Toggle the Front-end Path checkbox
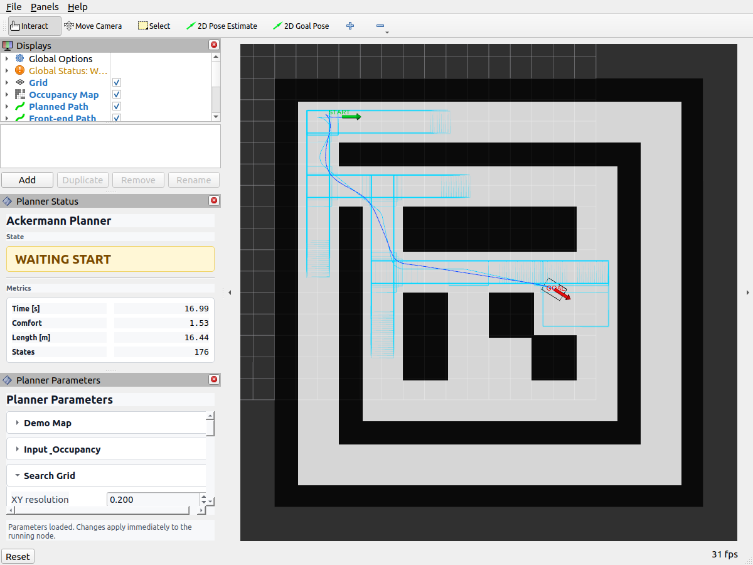 pyautogui.click(x=117, y=117)
